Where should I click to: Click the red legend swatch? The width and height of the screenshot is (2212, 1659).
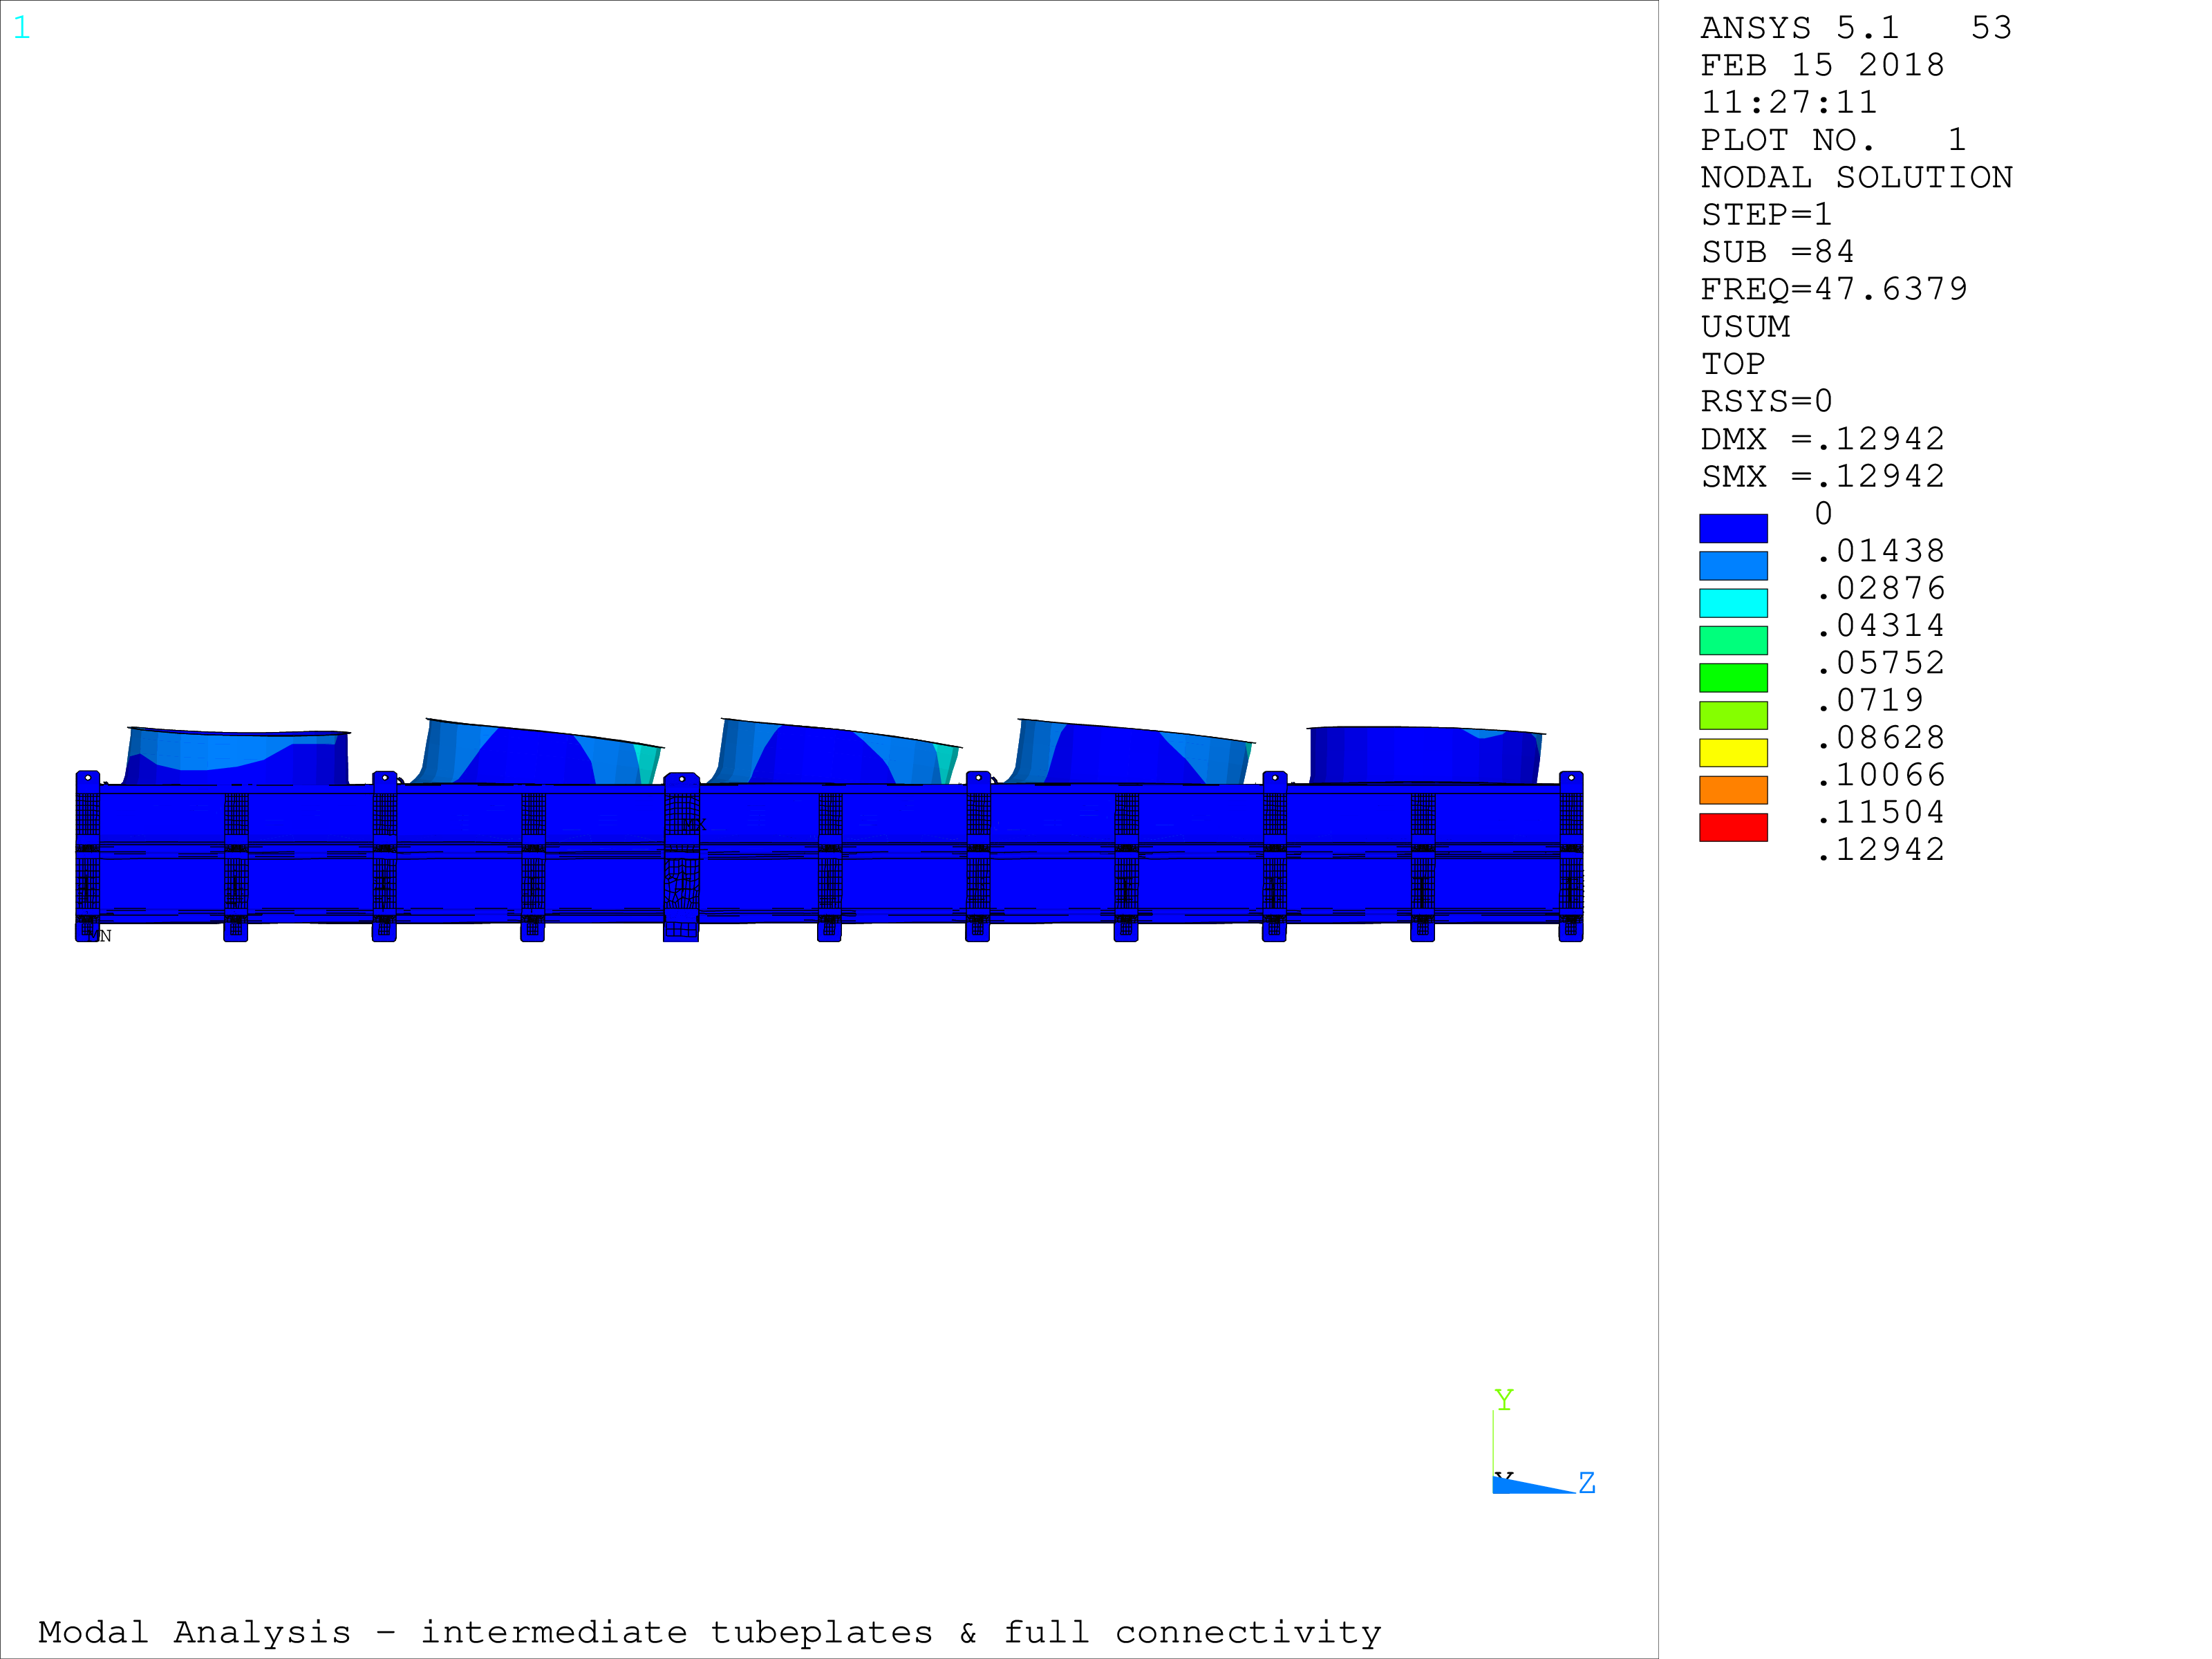1733,827
